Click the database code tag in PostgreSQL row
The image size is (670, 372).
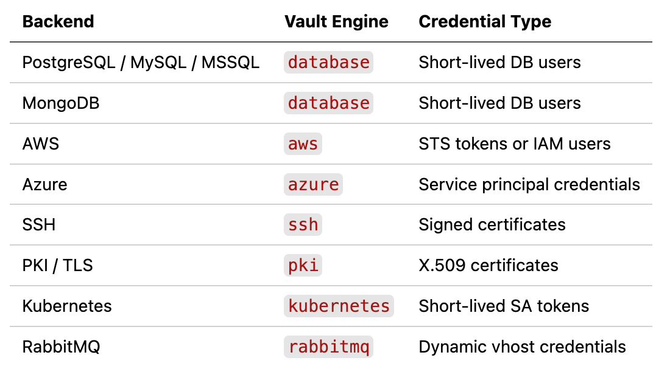tap(328, 62)
